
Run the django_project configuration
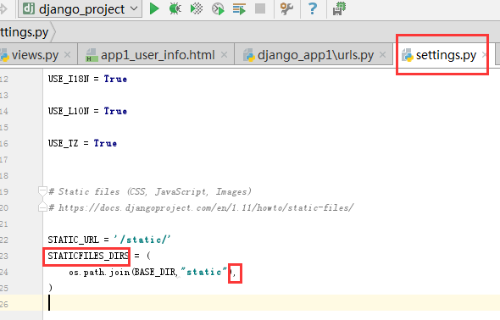click(x=154, y=8)
